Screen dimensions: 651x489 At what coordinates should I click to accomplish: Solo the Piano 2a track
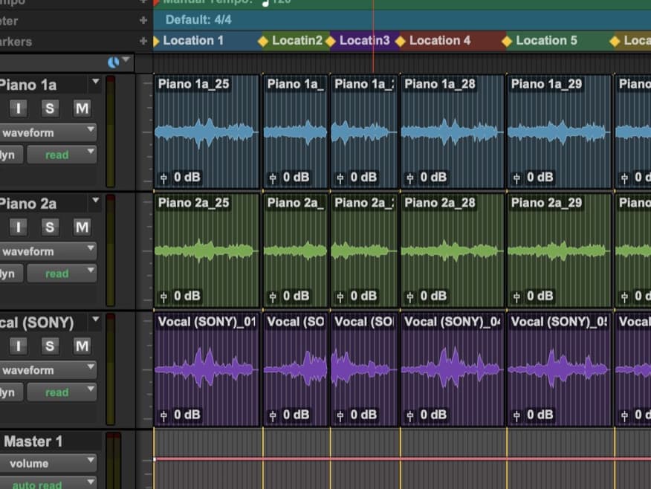(49, 227)
